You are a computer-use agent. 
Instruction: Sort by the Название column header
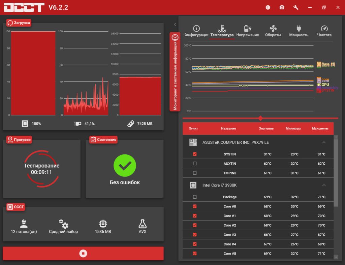228,128
